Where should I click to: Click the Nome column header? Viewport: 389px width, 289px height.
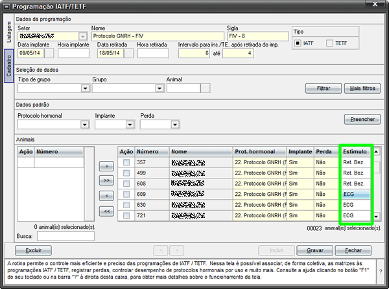click(201, 152)
